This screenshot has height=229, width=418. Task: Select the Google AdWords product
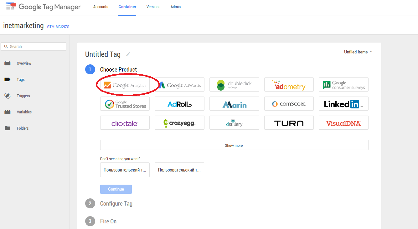(179, 85)
